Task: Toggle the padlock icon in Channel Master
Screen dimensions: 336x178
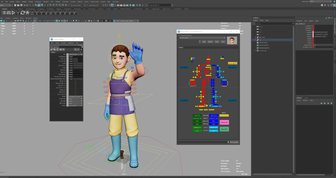Action: coord(81,49)
